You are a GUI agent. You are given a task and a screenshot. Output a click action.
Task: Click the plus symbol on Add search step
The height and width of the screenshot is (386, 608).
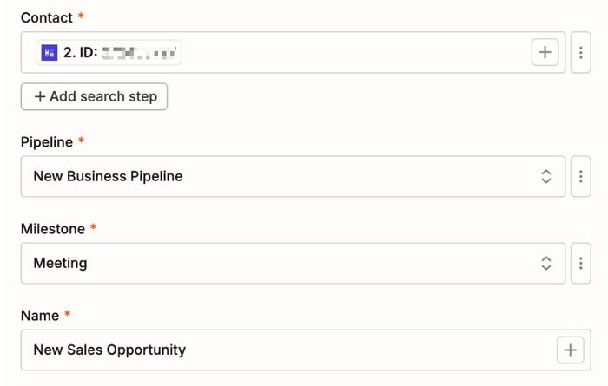[x=39, y=96]
